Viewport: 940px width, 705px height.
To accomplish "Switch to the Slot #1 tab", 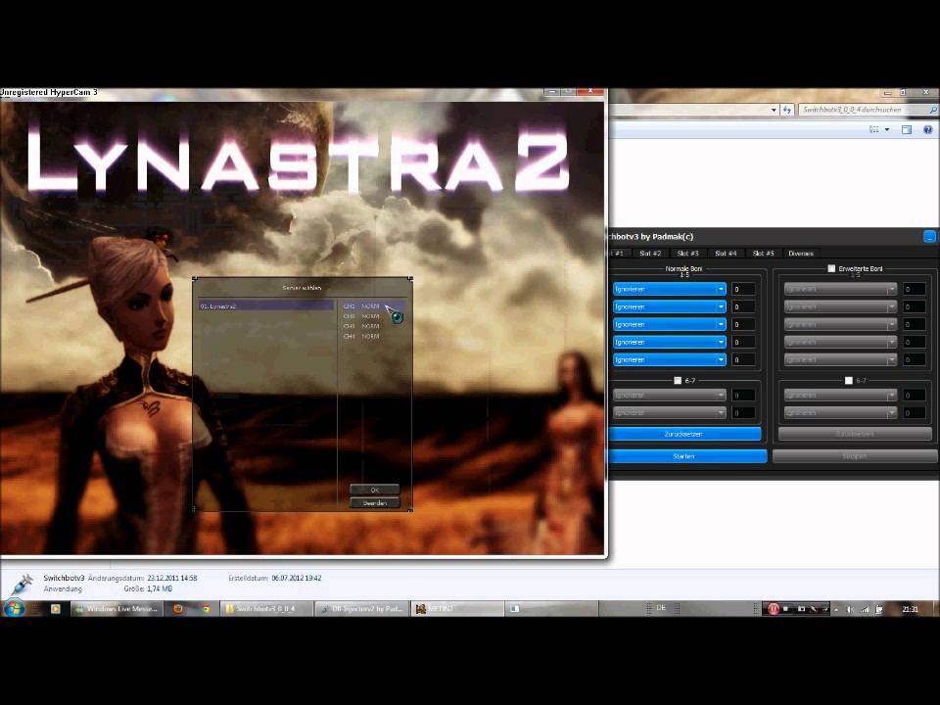I will click(x=618, y=254).
